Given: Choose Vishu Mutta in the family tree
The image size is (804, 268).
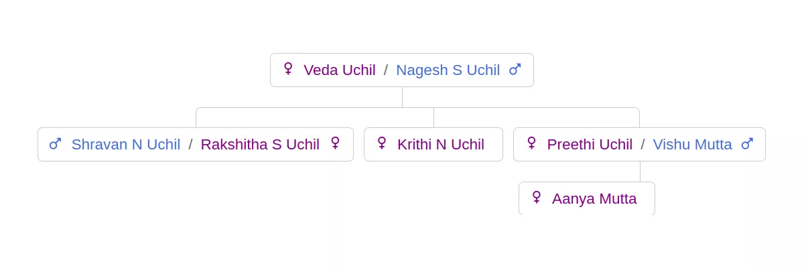Looking at the screenshot, I should tap(693, 144).
